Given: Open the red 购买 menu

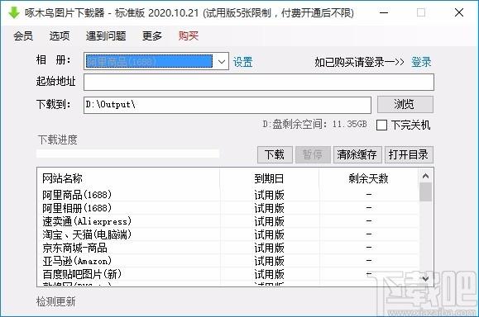Looking at the screenshot, I should (x=189, y=36).
